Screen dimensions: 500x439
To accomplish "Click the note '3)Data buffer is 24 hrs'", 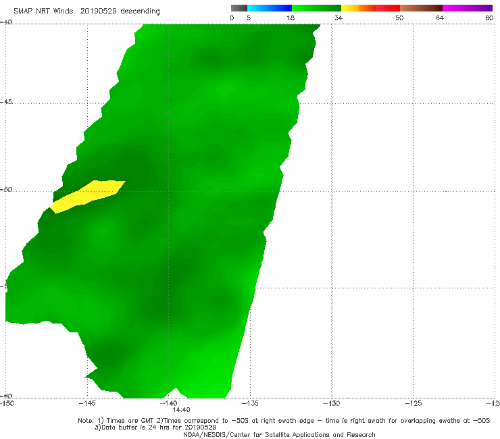I will [155, 428].
